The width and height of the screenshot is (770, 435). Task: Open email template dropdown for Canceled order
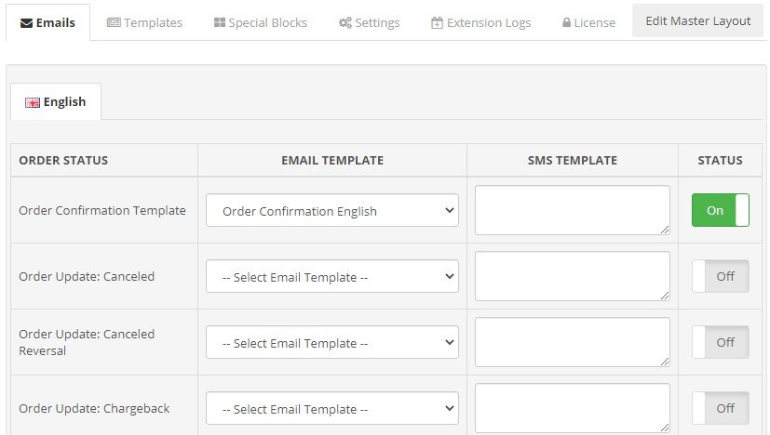click(x=332, y=277)
